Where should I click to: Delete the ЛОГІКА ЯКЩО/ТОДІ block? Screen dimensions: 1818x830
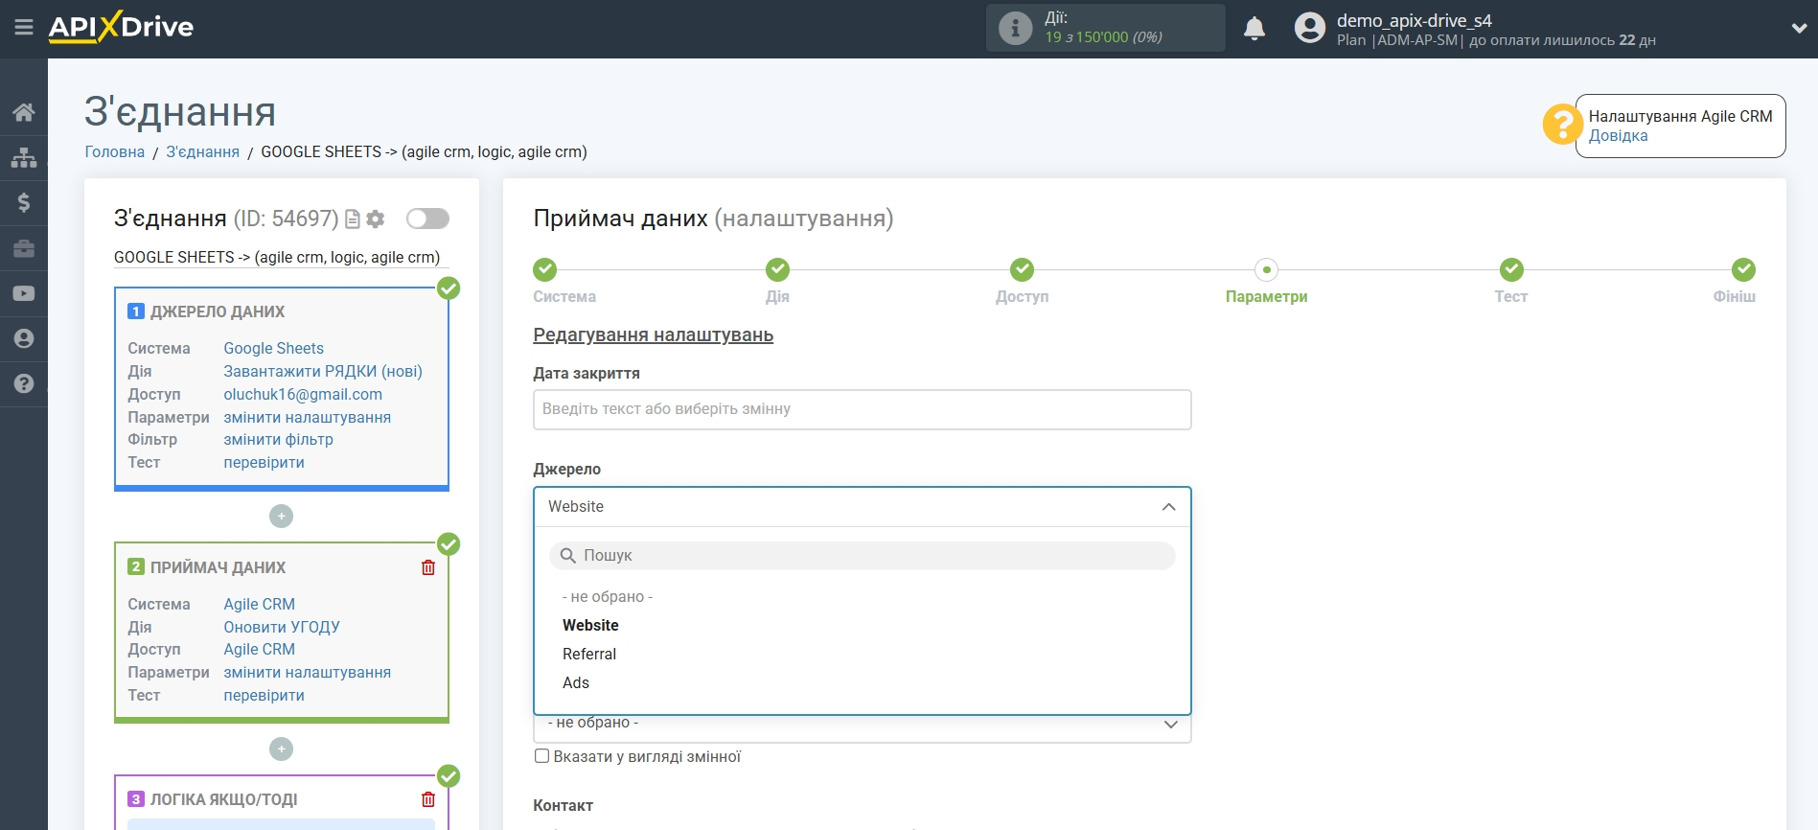coord(428,799)
